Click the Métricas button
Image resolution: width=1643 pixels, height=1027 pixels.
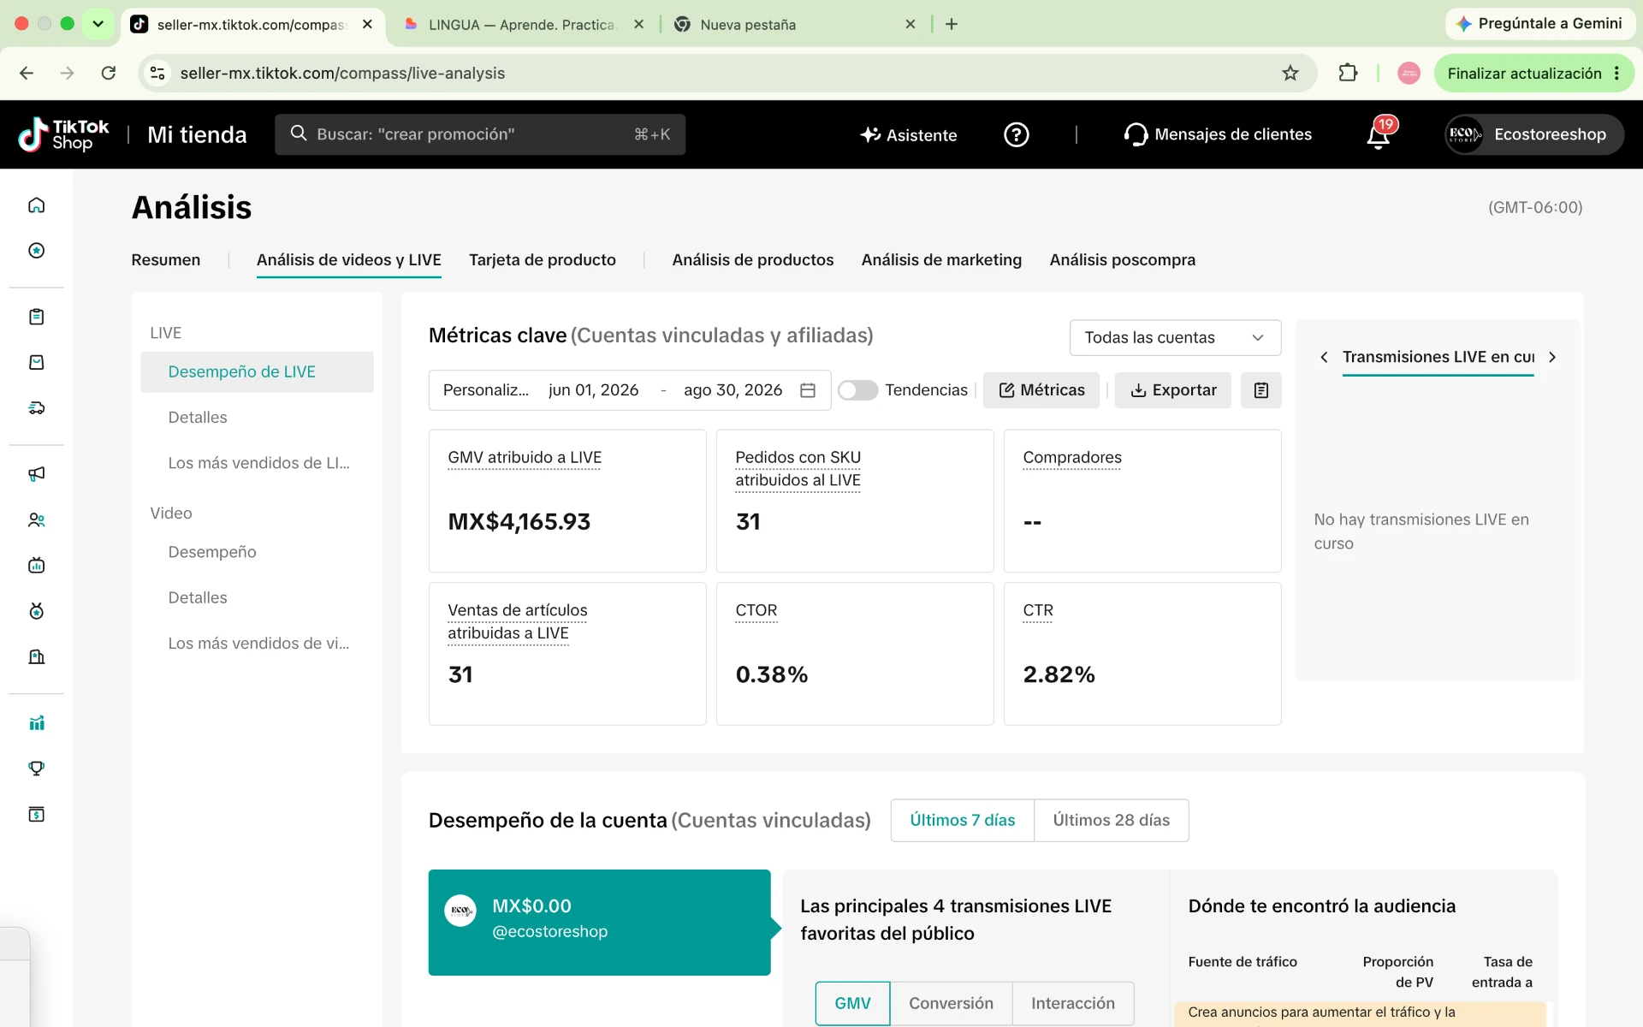[x=1041, y=390]
